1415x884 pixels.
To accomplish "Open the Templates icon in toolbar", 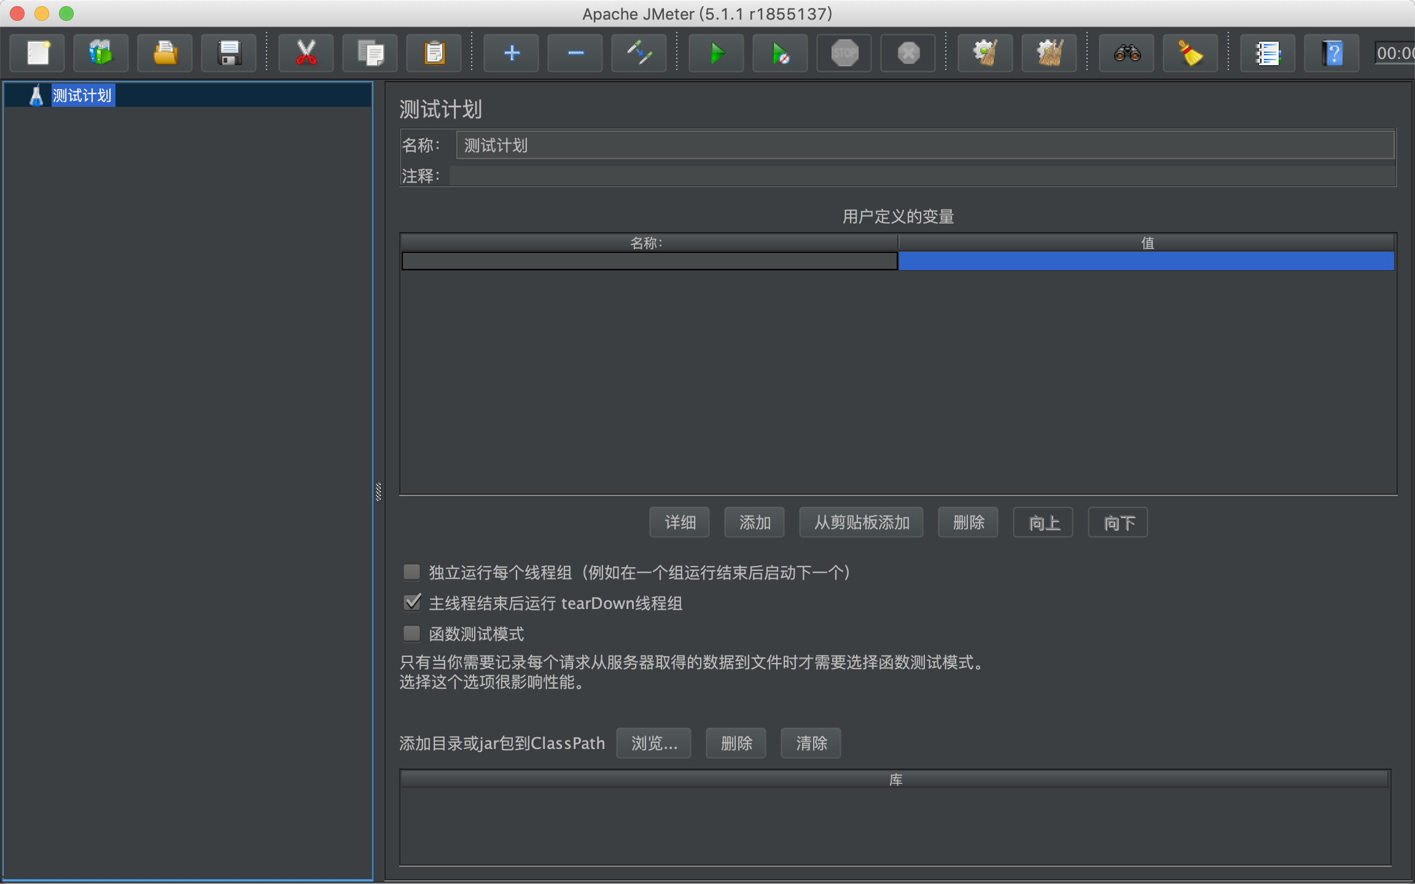I will click(101, 53).
